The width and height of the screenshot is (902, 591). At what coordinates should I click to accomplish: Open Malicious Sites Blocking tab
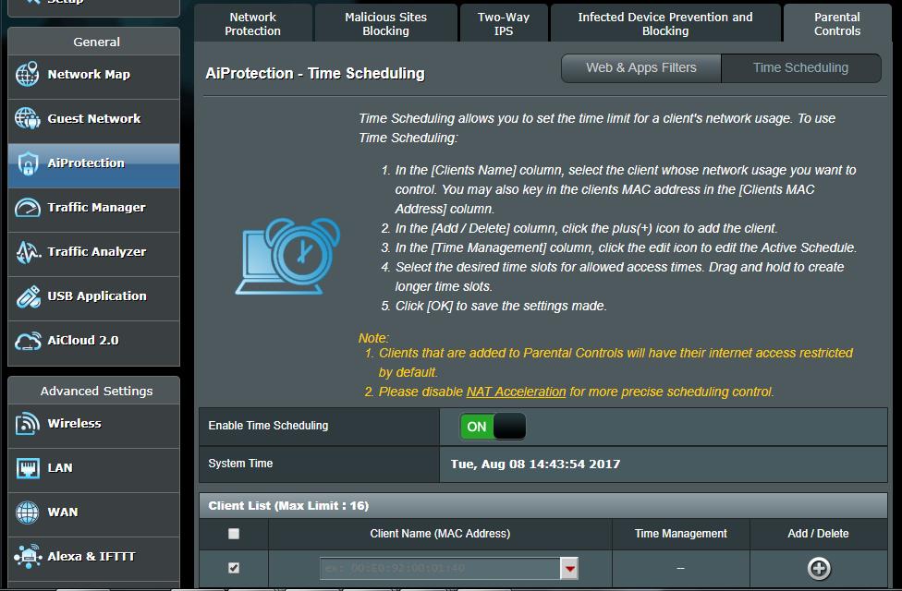tap(385, 24)
